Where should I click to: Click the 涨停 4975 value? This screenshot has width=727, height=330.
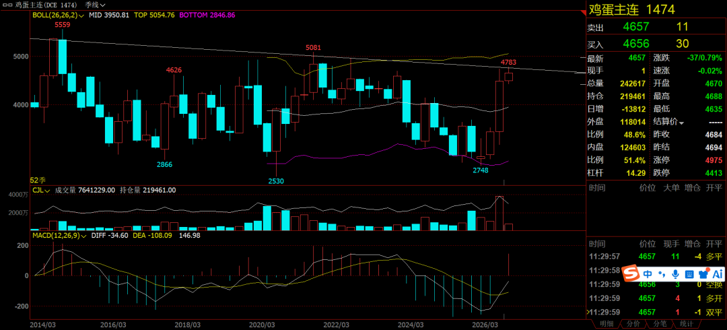point(714,160)
